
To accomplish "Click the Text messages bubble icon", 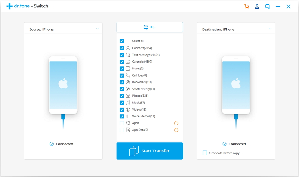I will (x=128, y=55).
